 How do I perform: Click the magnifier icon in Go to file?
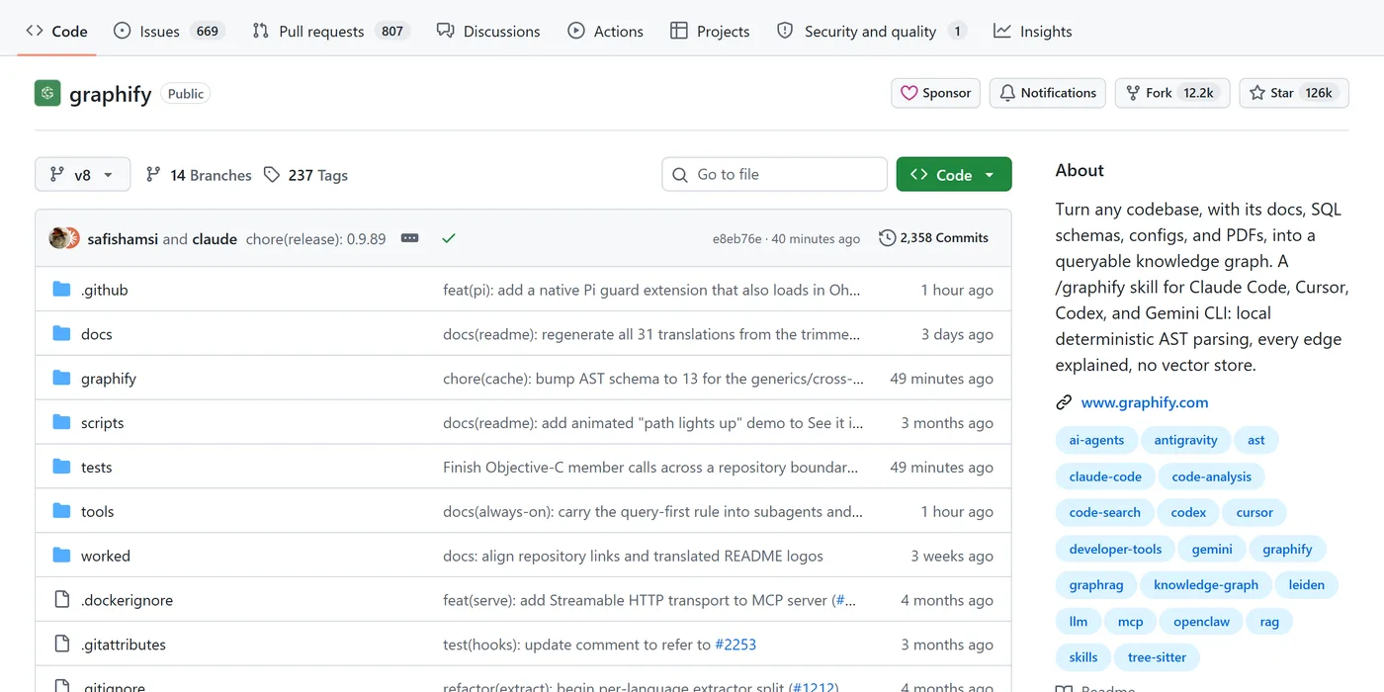[x=680, y=175]
